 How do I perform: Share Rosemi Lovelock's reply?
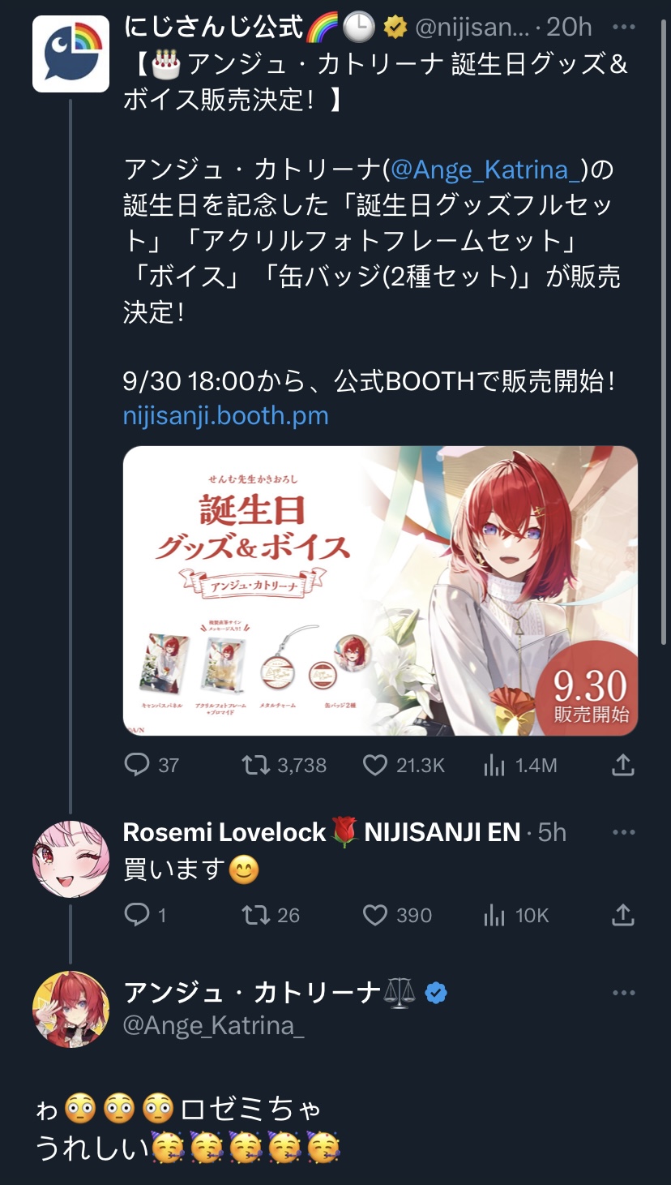[x=622, y=915]
